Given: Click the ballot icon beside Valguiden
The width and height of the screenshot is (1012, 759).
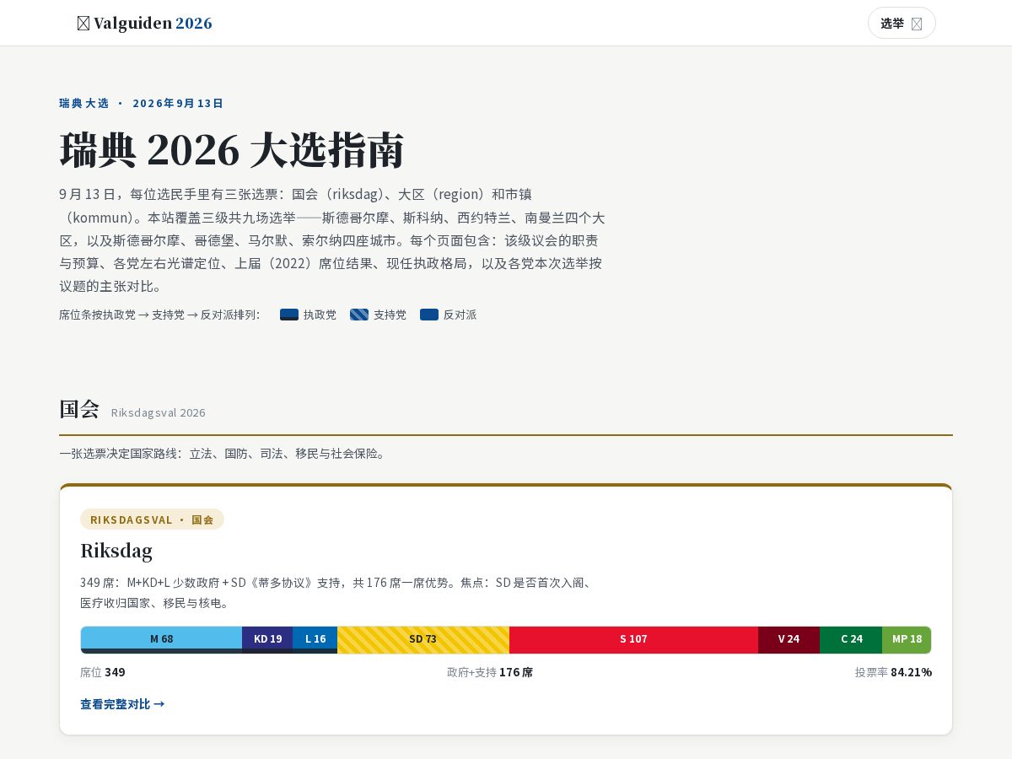Looking at the screenshot, I should 83,24.
